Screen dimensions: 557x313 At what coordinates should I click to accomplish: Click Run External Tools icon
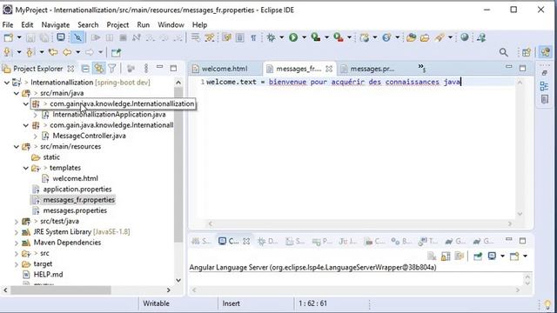pyautogui.click(x=339, y=37)
